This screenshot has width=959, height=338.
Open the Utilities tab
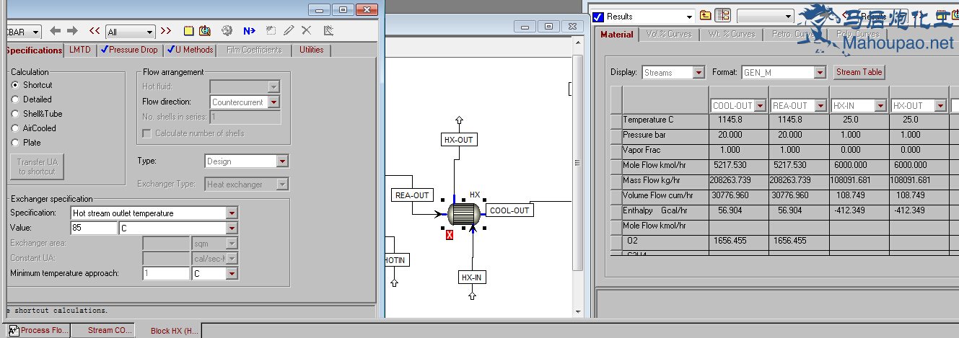[x=312, y=50]
